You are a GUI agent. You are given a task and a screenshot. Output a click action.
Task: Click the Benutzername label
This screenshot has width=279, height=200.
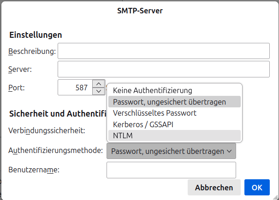click(x=34, y=170)
